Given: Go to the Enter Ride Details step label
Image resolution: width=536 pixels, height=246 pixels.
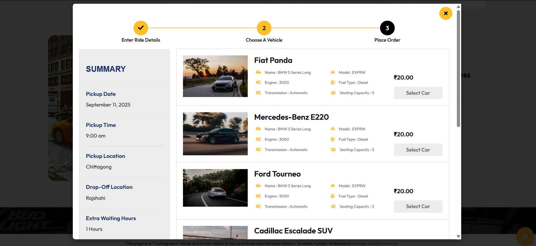Looking at the screenshot, I should [x=141, y=40].
